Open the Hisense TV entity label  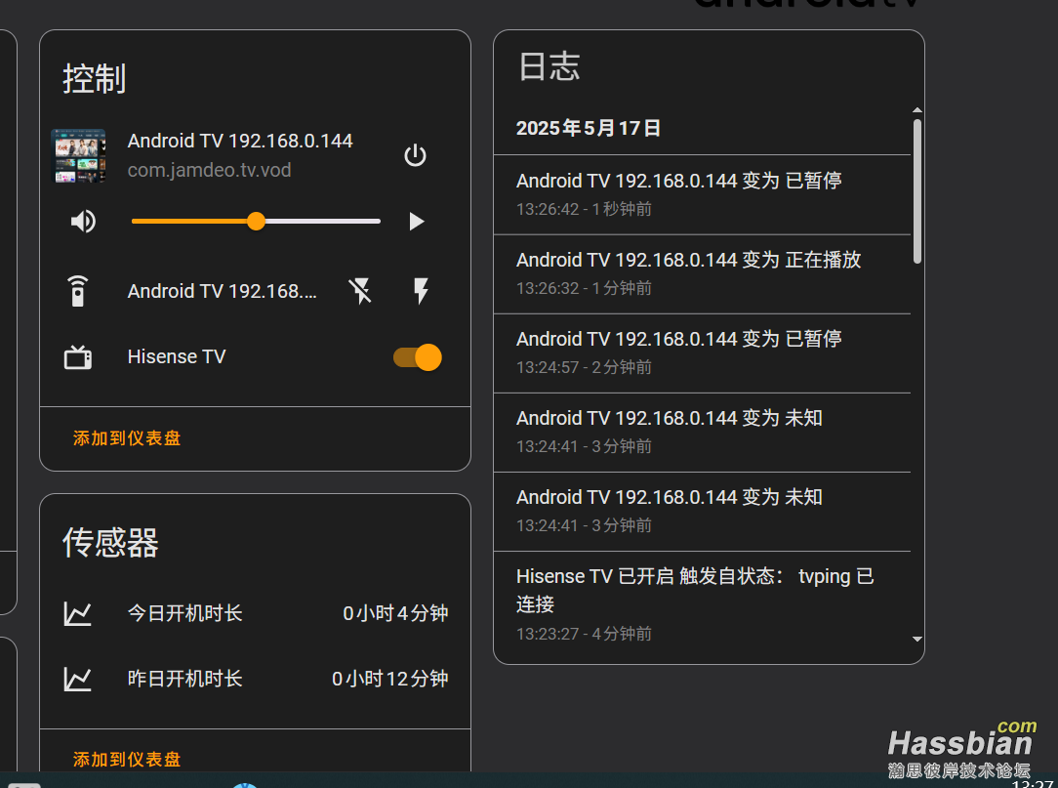(x=177, y=356)
